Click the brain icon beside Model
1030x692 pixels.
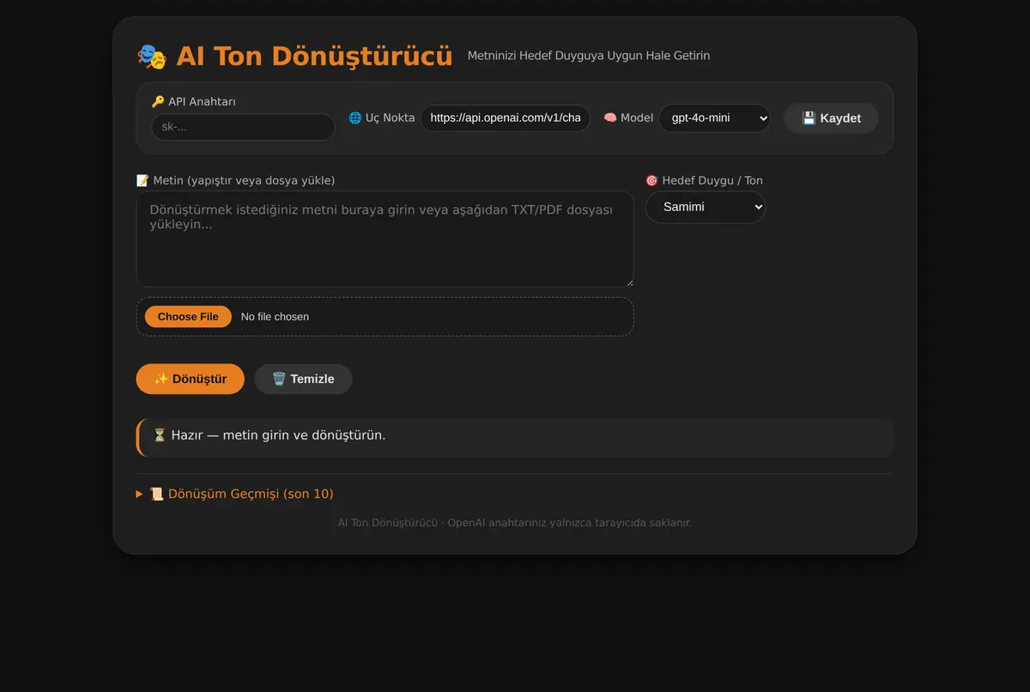pyautogui.click(x=610, y=118)
